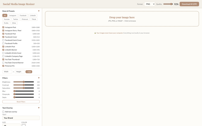Toggle the Add text overlay checkbox
Image resolution: width=202 pixels, height=126 pixels.
[x=3, y=112]
